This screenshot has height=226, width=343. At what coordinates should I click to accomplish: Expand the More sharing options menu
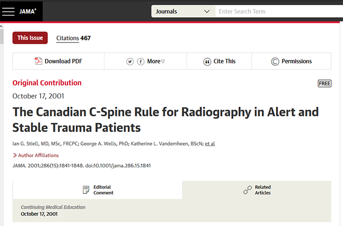click(x=156, y=61)
